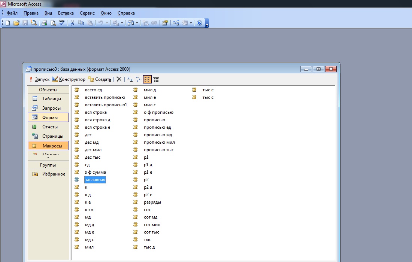This screenshot has height=262, width=412.
Task: Click the Script editor chain icon
Action: 154,23
